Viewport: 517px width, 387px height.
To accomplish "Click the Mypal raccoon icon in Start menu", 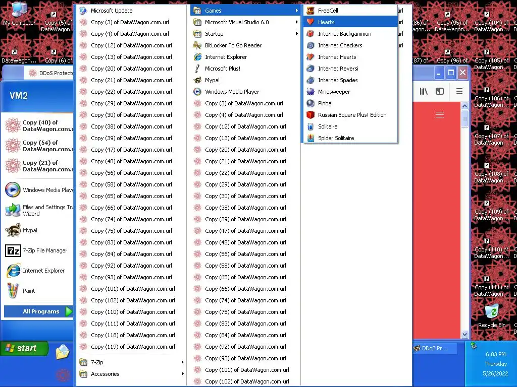I will coord(13,230).
